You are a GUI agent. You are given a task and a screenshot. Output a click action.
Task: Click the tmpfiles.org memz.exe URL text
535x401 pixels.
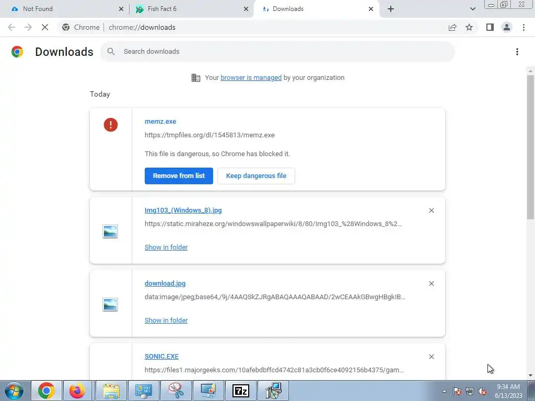point(210,135)
